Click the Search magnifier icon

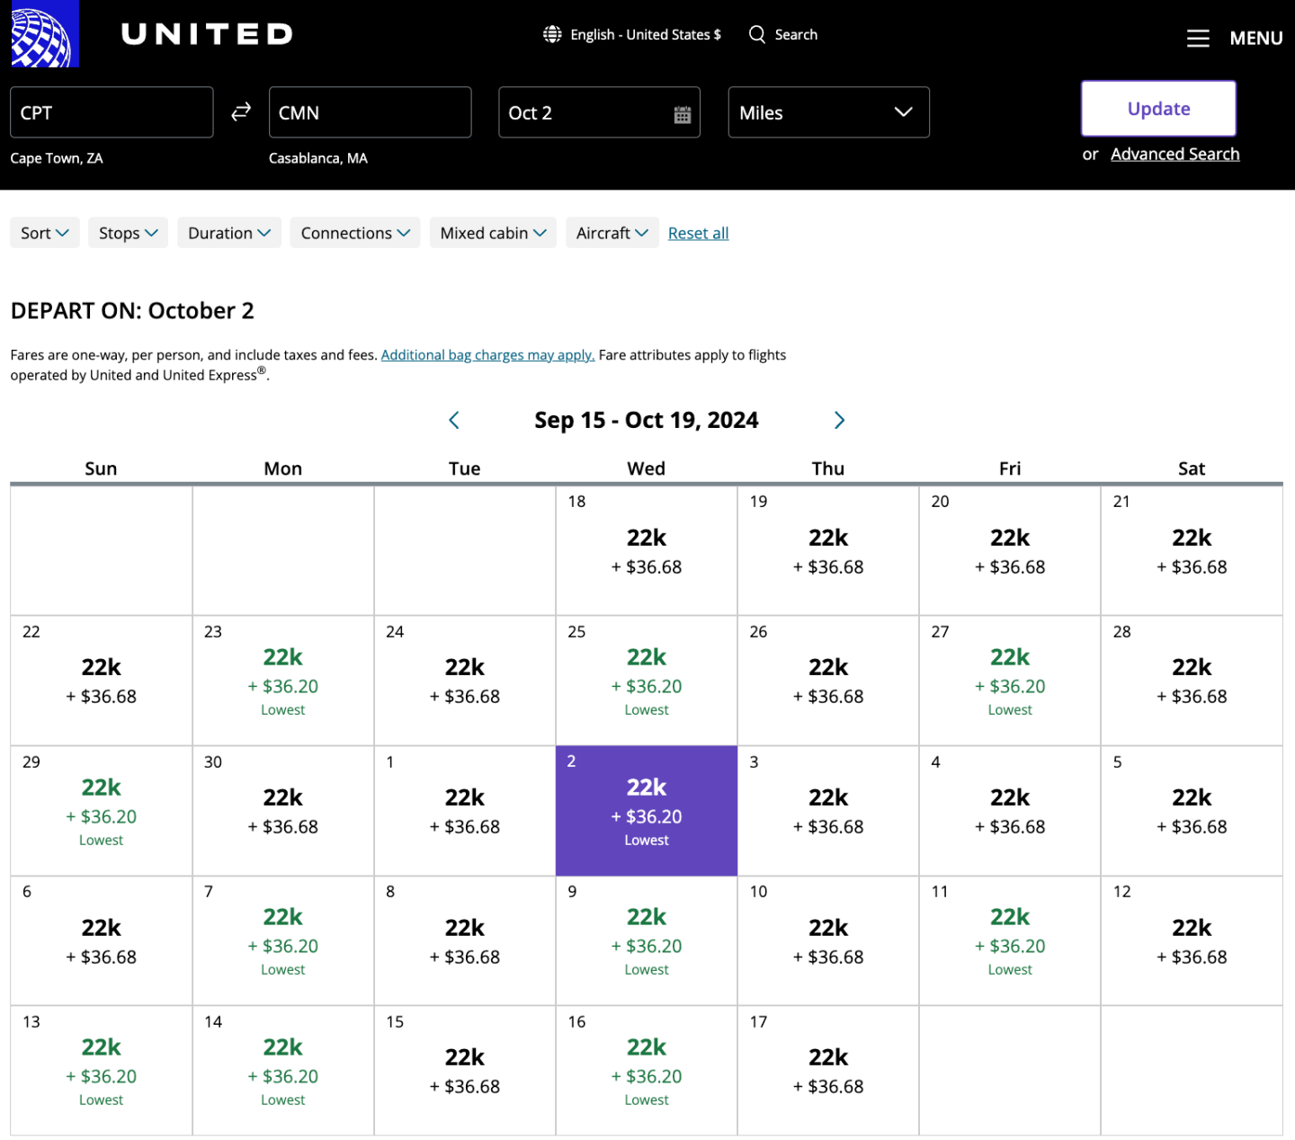(x=757, y=34)
